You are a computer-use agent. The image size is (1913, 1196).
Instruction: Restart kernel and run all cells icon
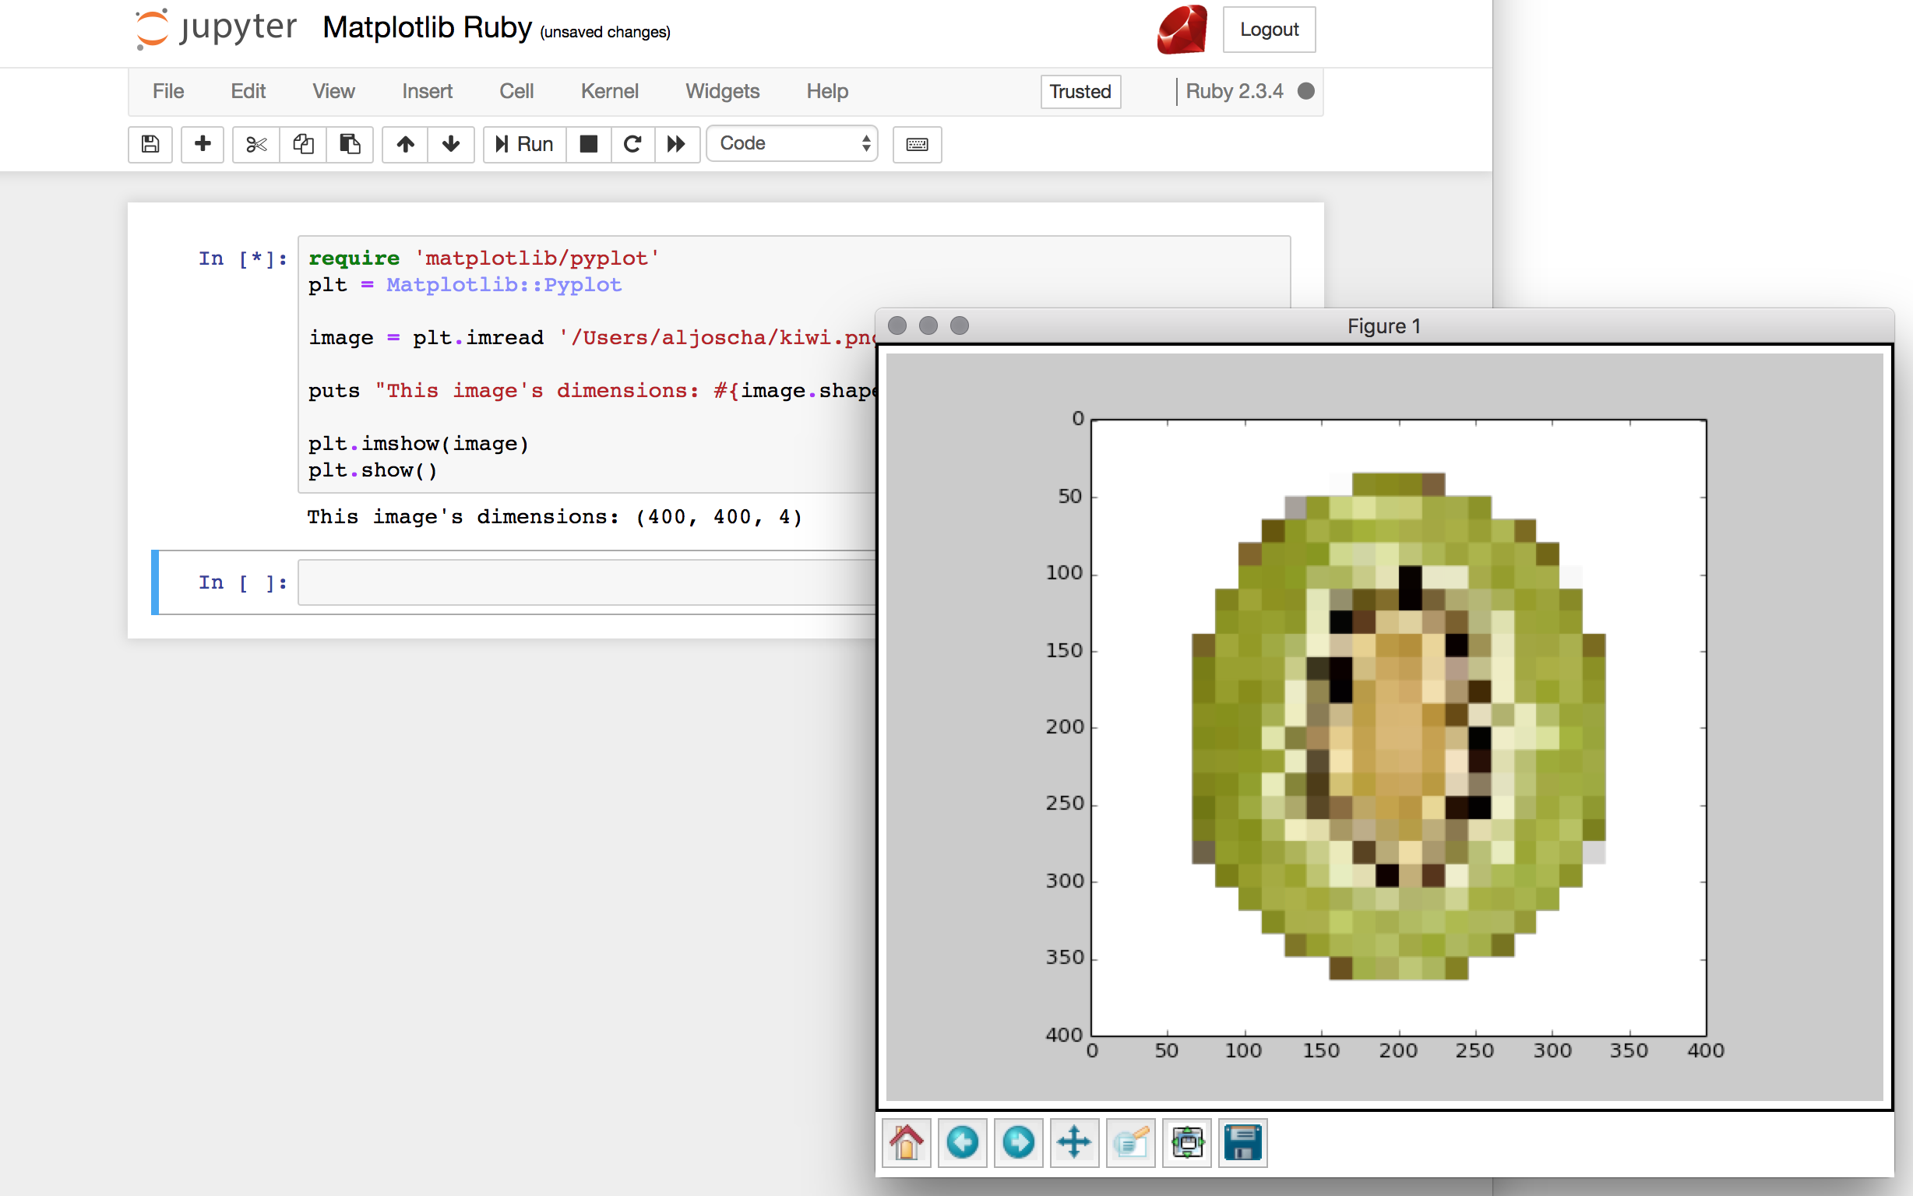tap(676, 144)
